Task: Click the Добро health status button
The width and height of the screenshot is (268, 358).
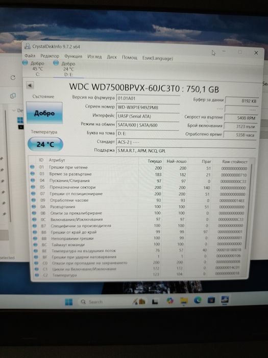Action: (x=44, y=113)
